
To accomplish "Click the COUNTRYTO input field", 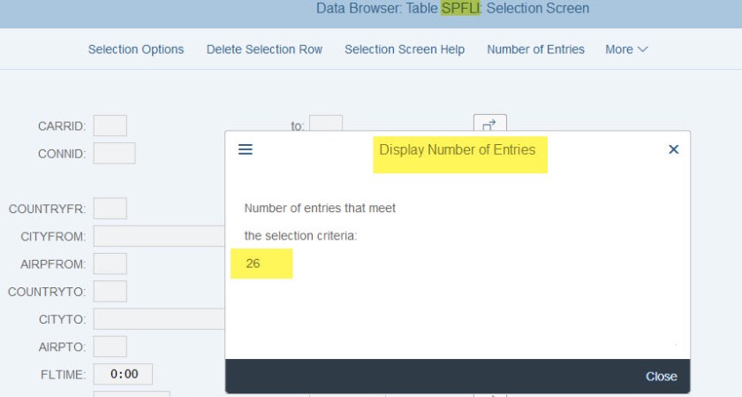I will click(x=110, y=291).
